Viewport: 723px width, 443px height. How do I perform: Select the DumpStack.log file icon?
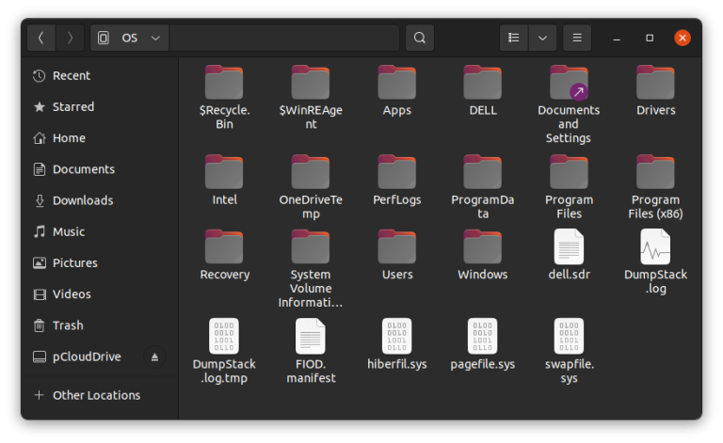655,247
